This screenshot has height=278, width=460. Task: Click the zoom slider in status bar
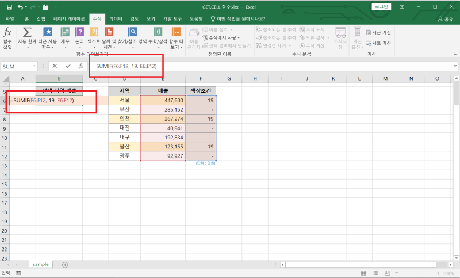[x=417, y=273]
